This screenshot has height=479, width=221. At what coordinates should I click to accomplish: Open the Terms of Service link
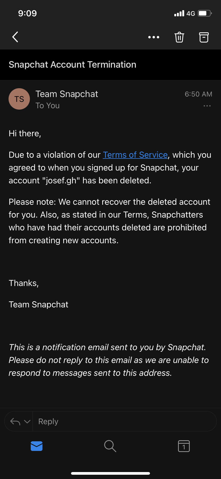(x=135, y=155)
